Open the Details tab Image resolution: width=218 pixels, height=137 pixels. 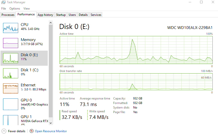click(83, 15)
